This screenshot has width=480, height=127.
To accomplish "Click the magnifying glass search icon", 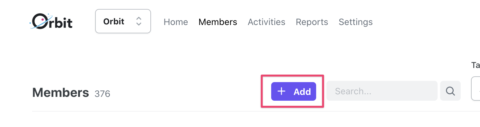I will tap(450, 91).
